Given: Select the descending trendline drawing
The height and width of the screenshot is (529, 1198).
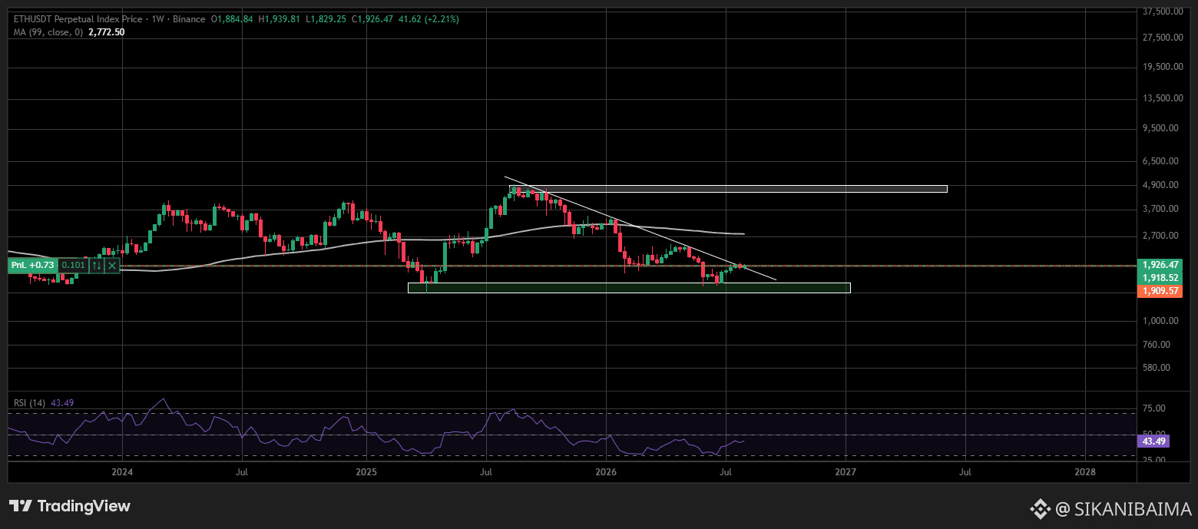Looking at the screenshot, I should [640, 228].
